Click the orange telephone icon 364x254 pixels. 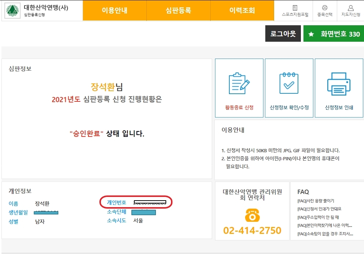click(x=252, y=215)
